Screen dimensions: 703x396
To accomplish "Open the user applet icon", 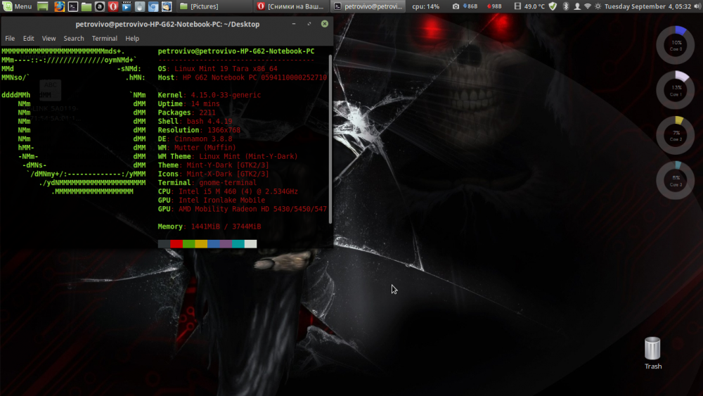I will click(577, 6).
